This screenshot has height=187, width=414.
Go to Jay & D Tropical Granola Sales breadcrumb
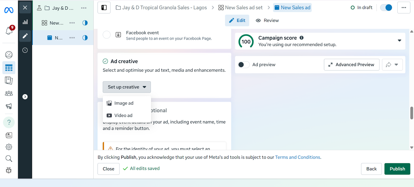(161, 7)
